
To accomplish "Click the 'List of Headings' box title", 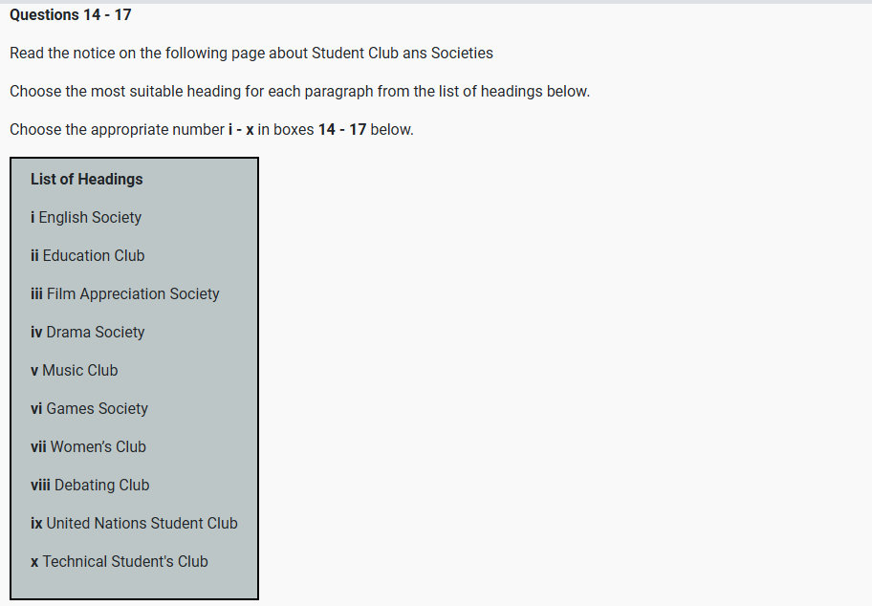I will click(86, 179).
